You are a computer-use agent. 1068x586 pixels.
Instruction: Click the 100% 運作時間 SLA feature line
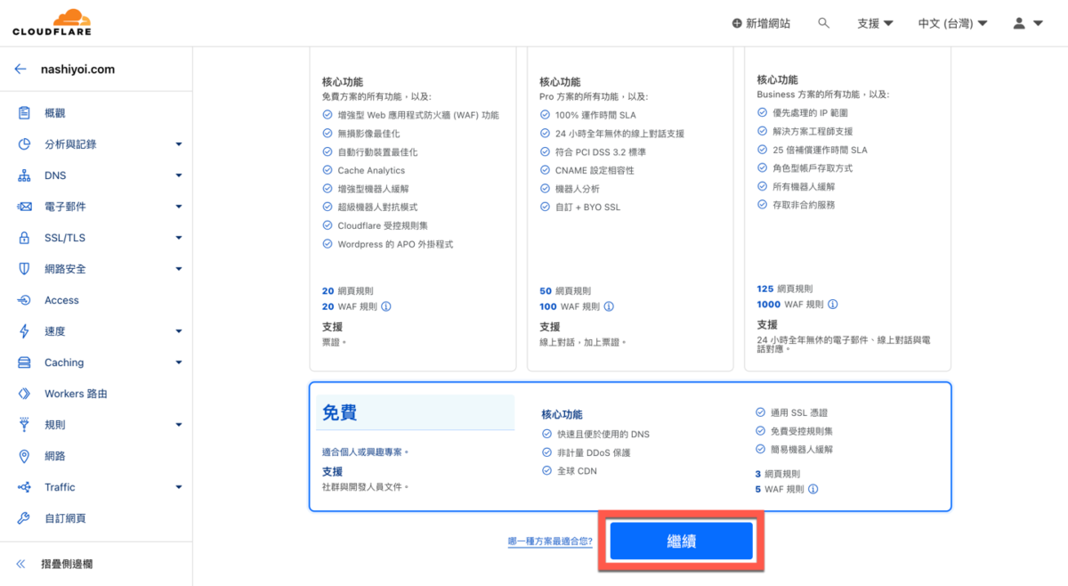tap(596, 115)
